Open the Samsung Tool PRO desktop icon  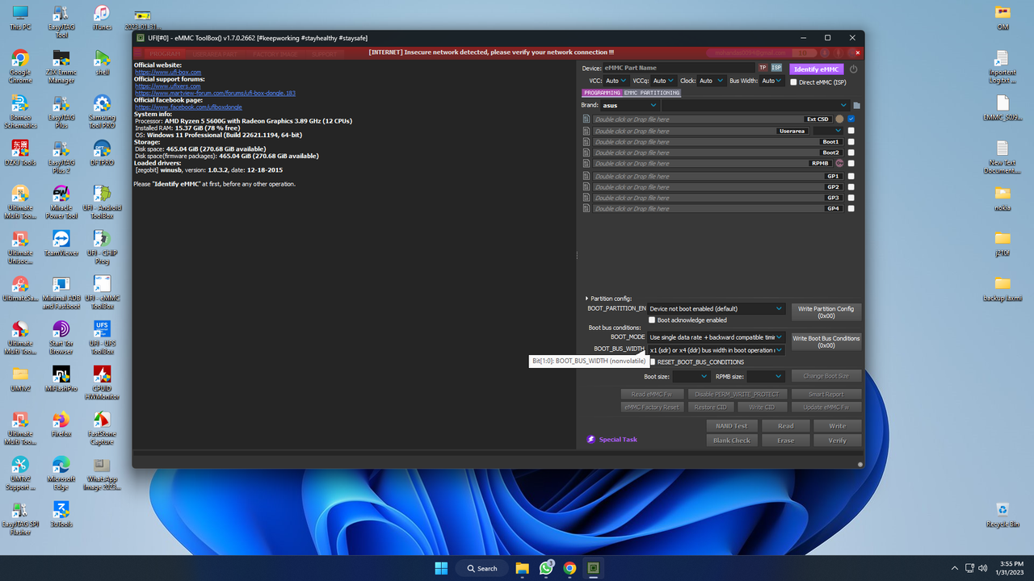point(102,111)
